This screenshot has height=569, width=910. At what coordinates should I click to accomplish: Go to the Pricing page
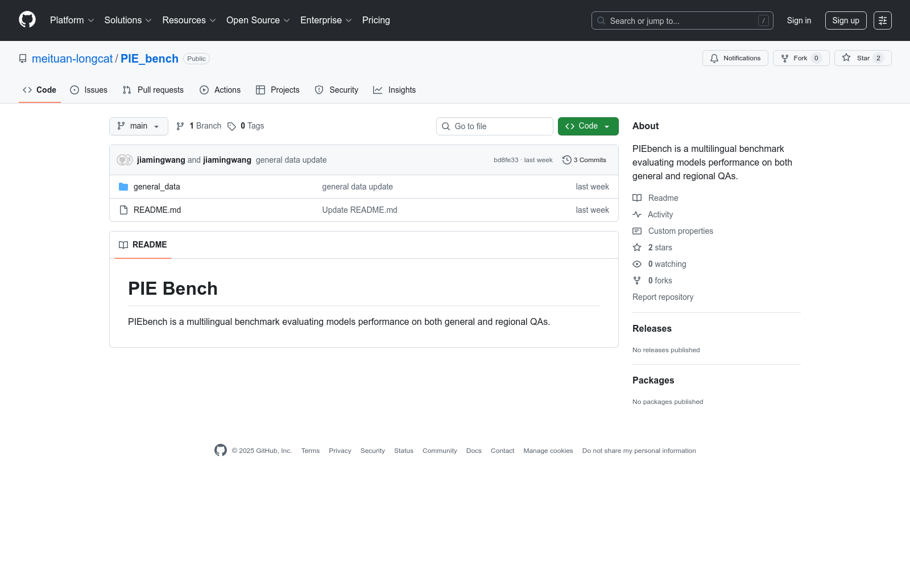(x=376, y=20)
